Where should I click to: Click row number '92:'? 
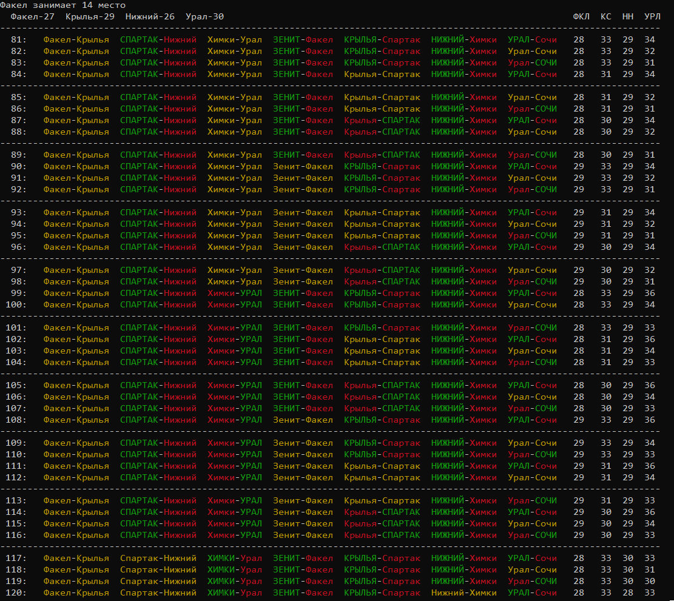pyautogui.click(x=19, y=190)
